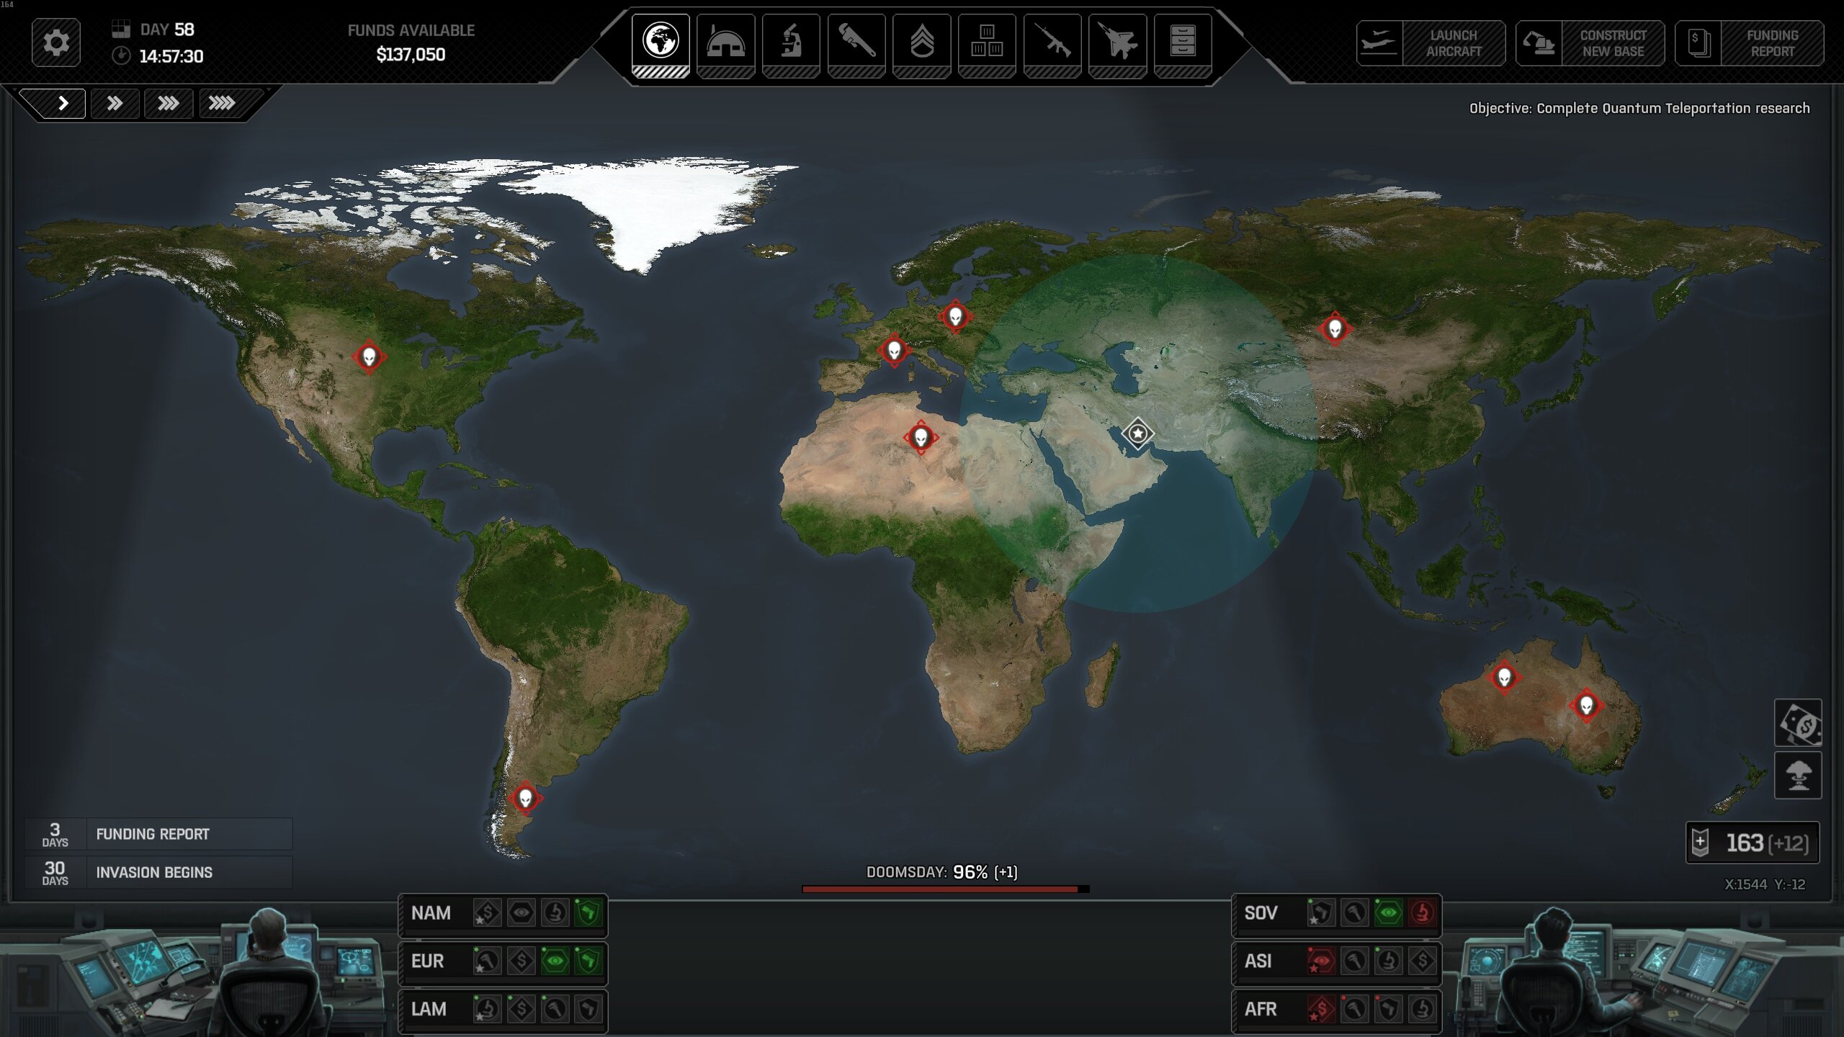Screen dimensions: 1844x1037
Task: Select the alien marker in western Australia
Action: click(x=1504, y=677)
